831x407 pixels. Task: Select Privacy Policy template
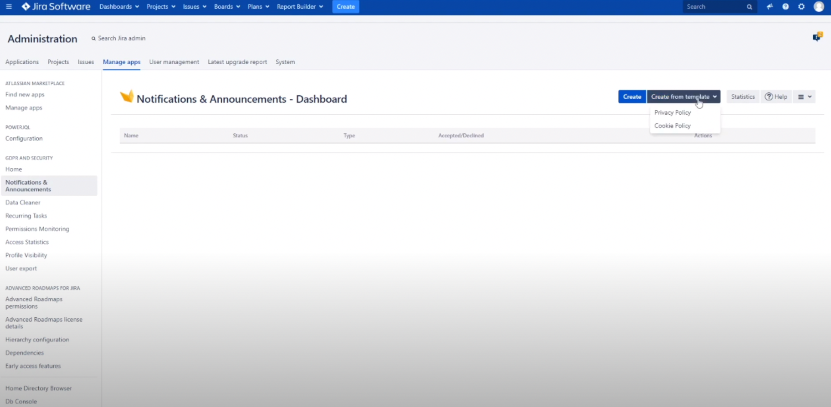[672, 112]
